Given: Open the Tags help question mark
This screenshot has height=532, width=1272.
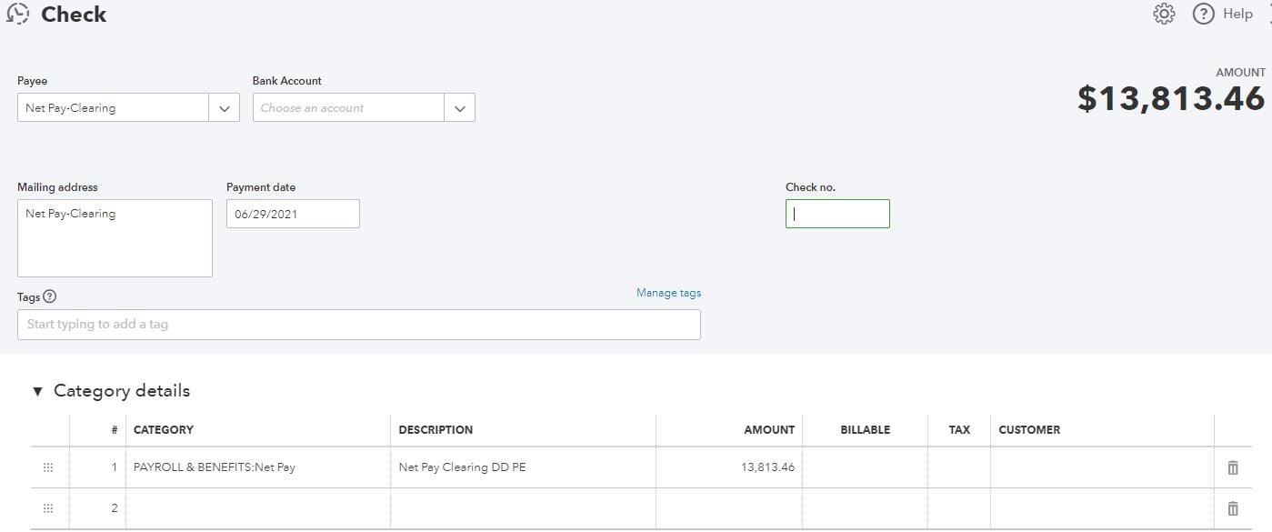Looking at the screenshot, I should [49, 296].
